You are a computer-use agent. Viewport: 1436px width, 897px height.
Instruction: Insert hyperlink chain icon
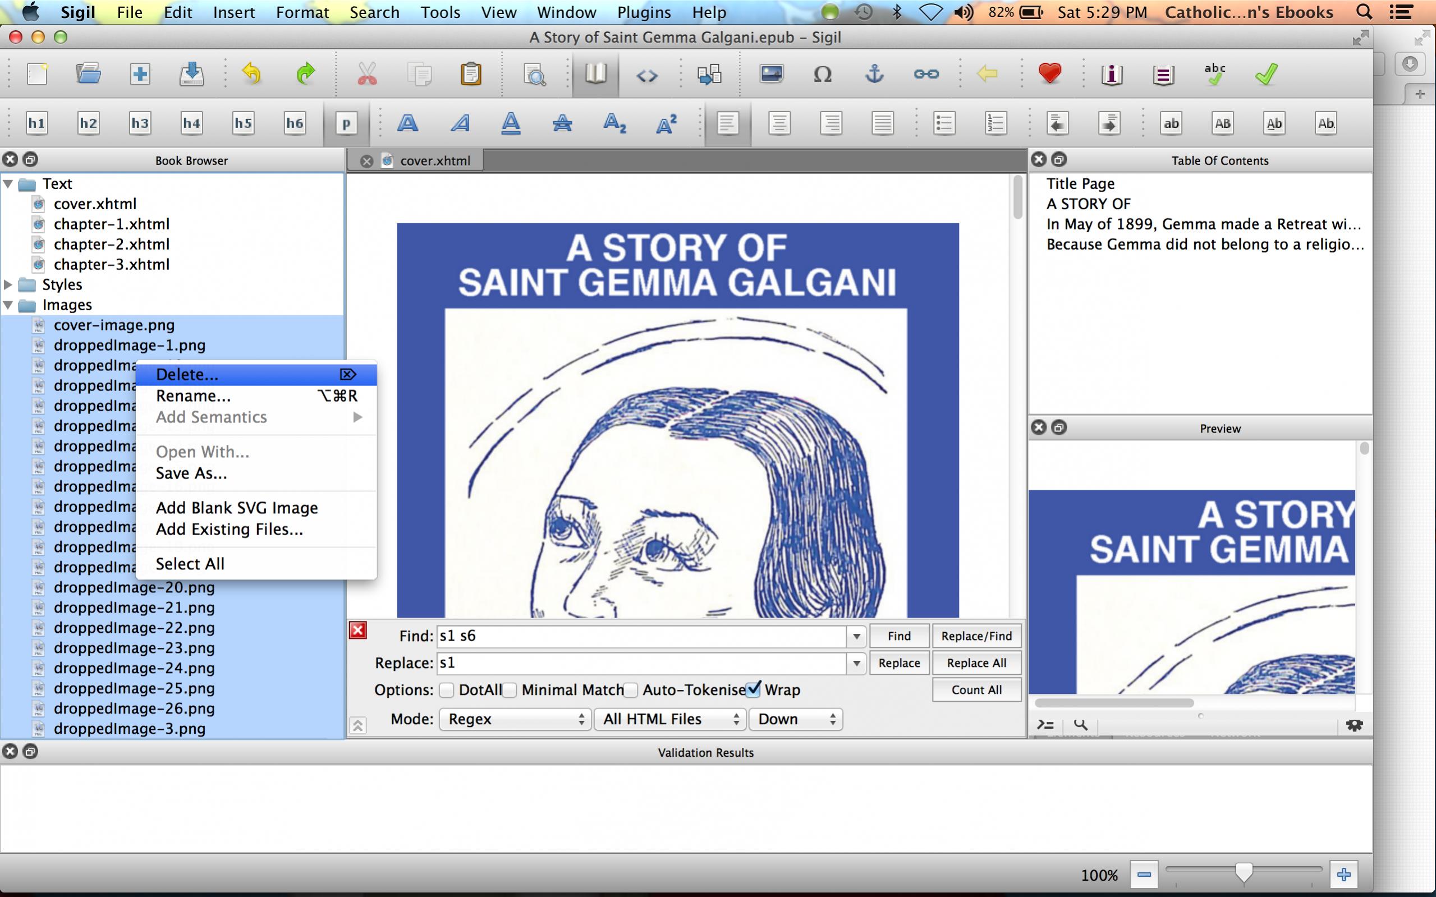pyautogui.click(x=926, y=74)
